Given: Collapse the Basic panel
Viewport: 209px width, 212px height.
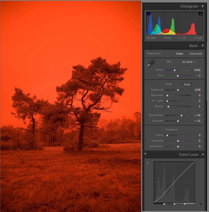Looking at the screenshot, I should pyautogui.click(x=202, y=46).
